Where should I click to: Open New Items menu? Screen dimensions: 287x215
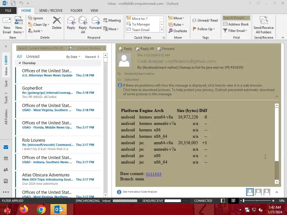tap(18, 25)
